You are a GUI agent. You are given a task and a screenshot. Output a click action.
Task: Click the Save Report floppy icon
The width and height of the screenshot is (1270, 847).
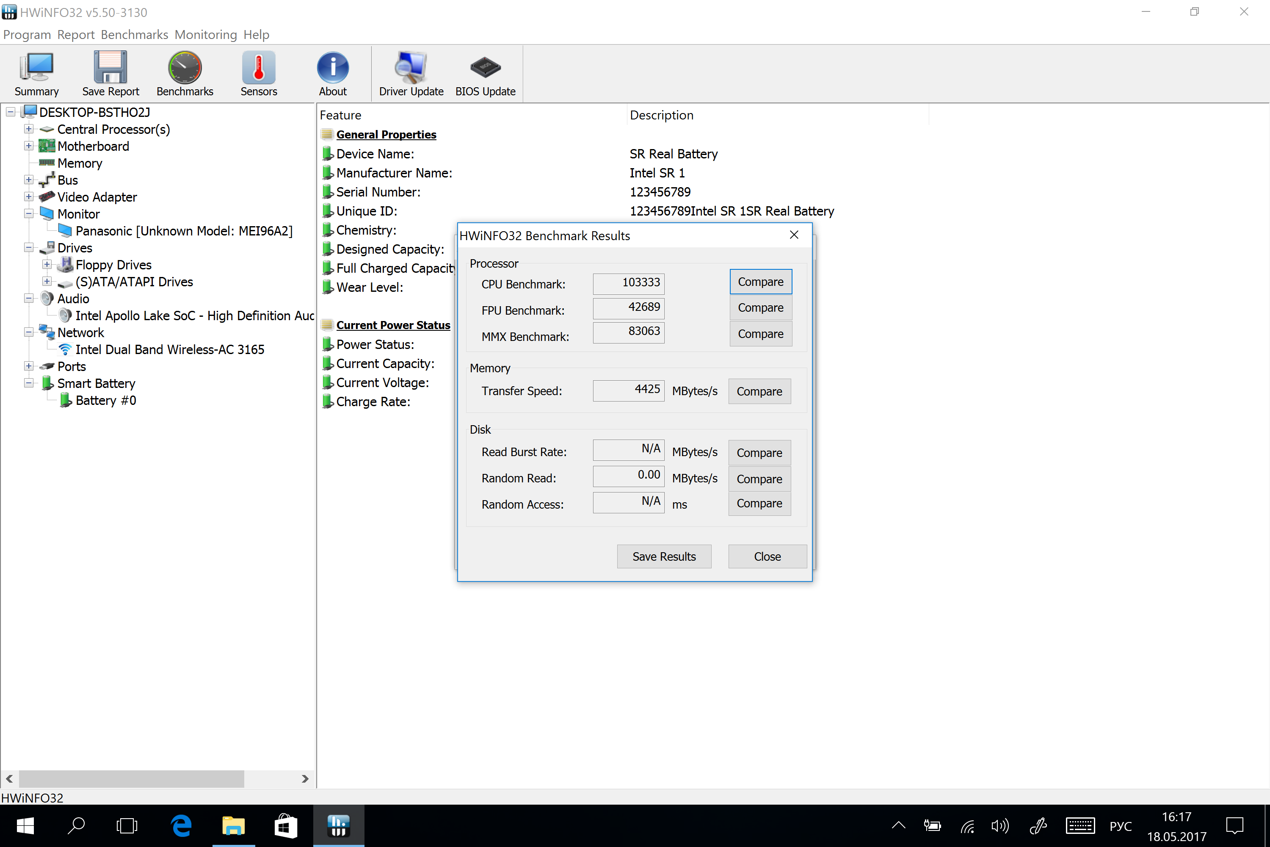pos(110,67)
